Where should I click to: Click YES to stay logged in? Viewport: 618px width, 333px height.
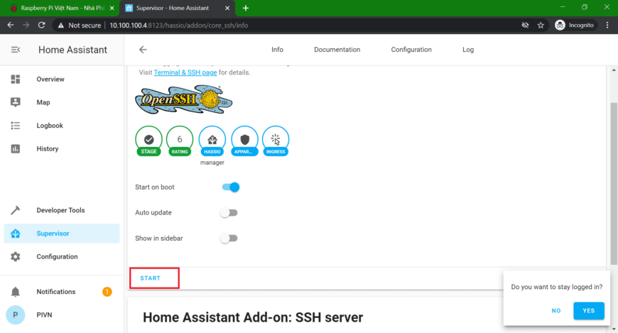pyautogui.click(x=588, y=310)
